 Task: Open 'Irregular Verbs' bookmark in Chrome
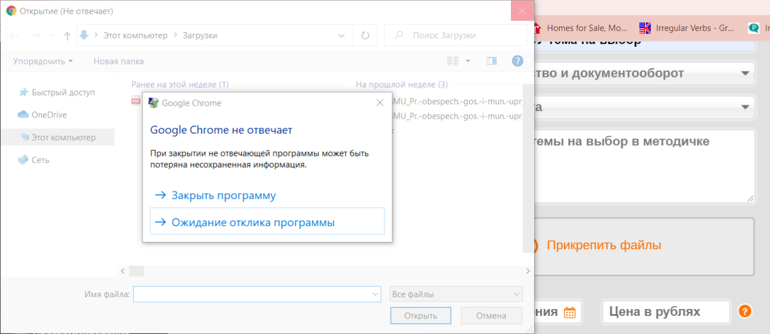tap(687, 28)
